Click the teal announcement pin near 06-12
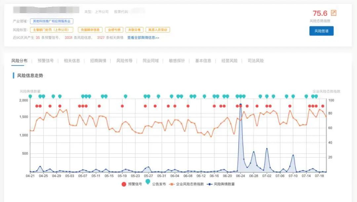 click(204, 96)
